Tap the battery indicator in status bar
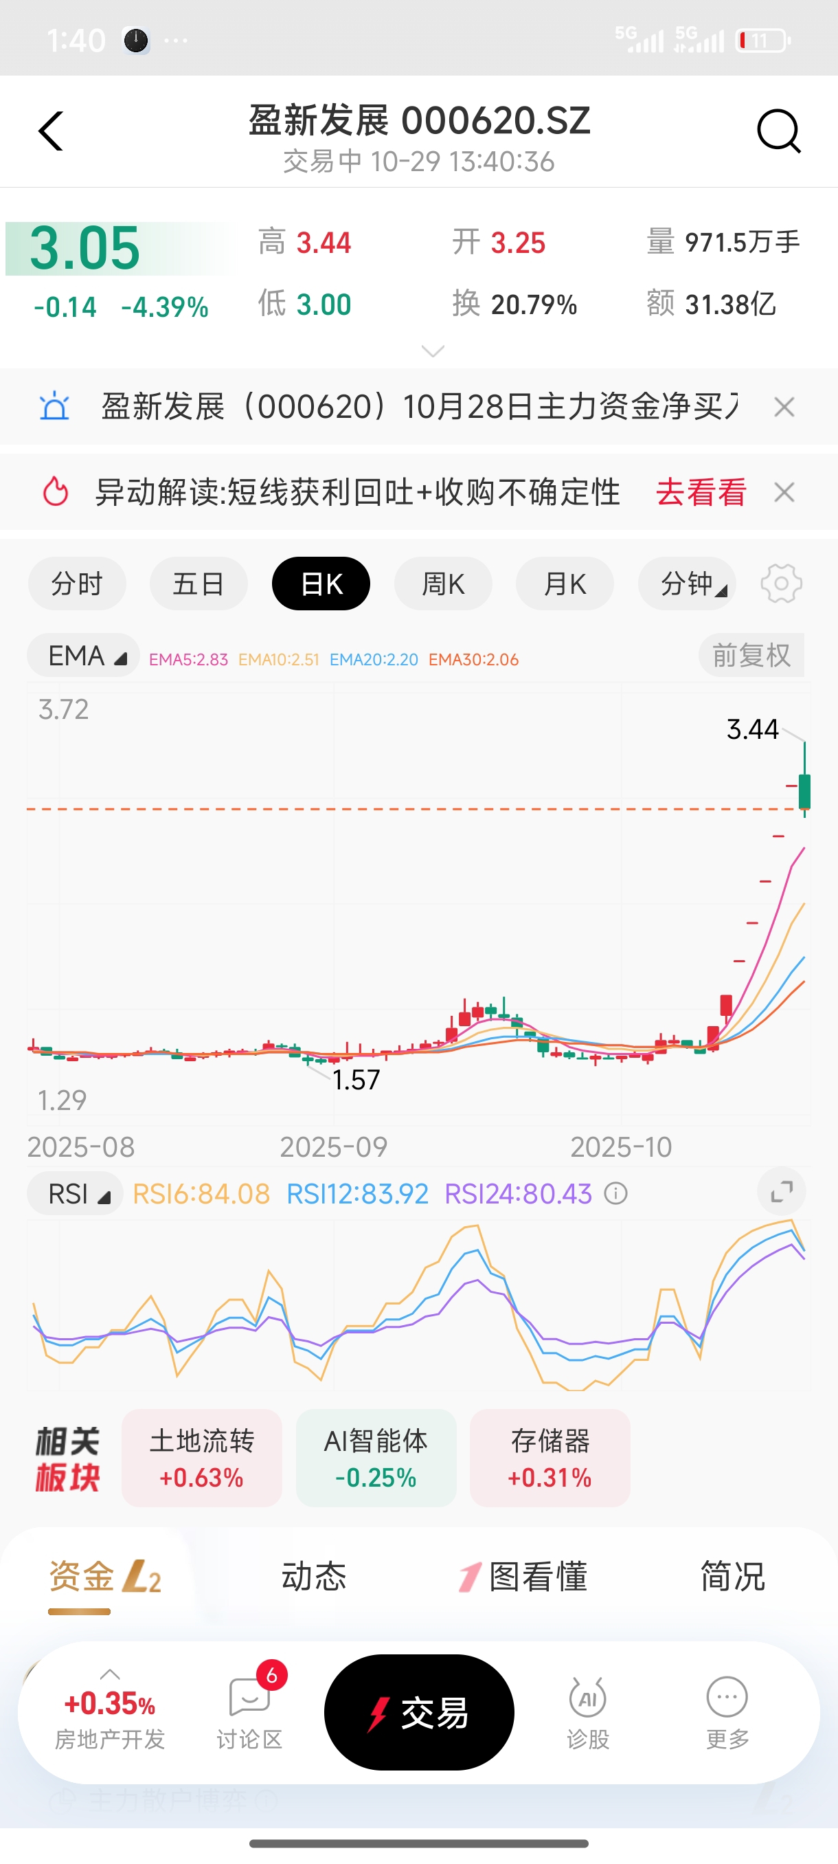Image resolution: width=838 pixels, height=1864 pixels. pyautogui.click(x=764, y=41)
